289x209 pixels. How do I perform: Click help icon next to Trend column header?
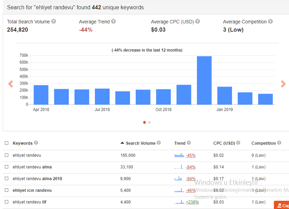(x=189, y=143)
